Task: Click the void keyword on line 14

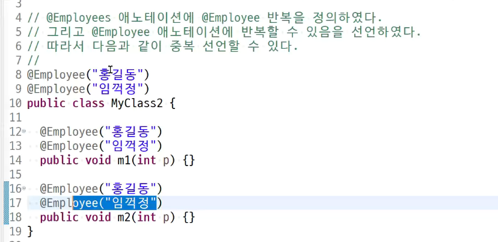Action: [98, 161]
